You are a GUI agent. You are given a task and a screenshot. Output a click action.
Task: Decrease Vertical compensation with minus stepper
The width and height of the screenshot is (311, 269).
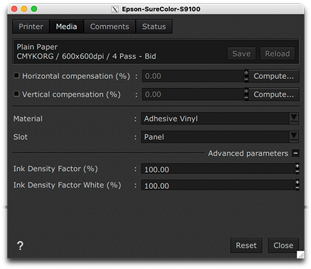tap(246, 98)
